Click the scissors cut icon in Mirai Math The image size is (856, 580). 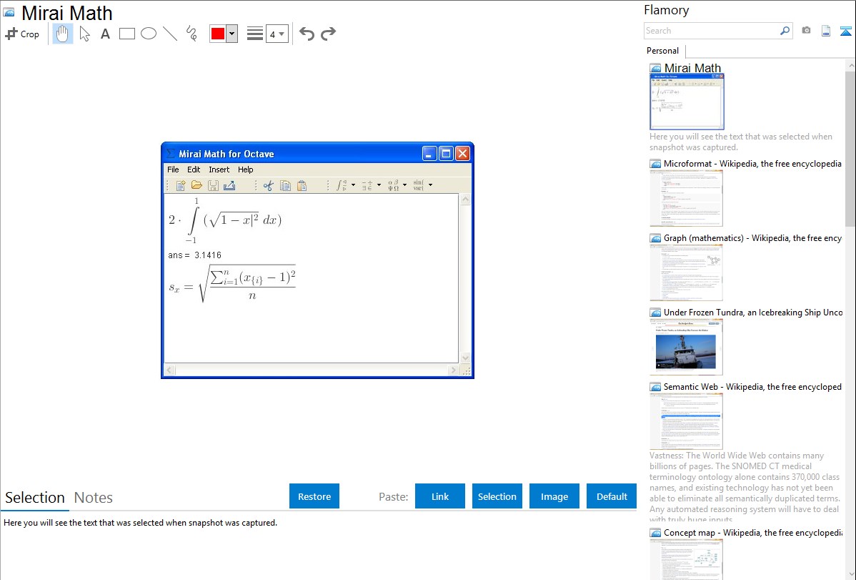(268, 186)
